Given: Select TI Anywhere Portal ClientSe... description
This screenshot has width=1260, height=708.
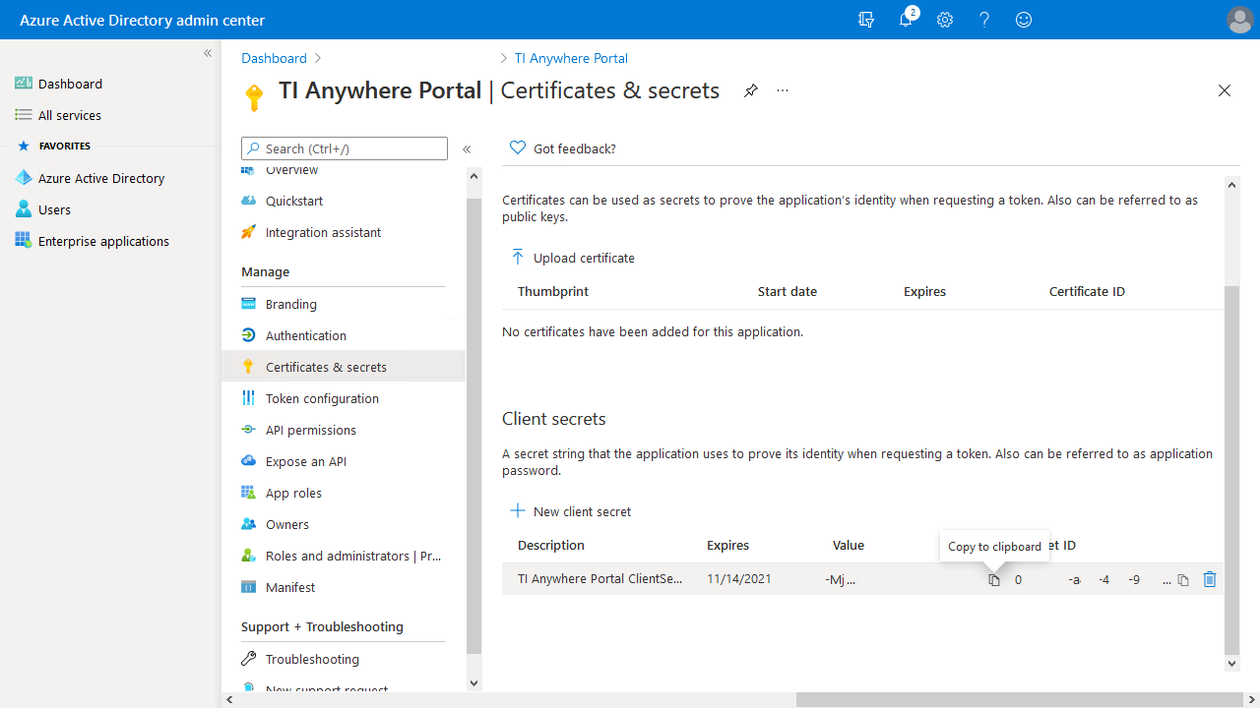Looking at the screenshot, I should [x=600, y=579].
